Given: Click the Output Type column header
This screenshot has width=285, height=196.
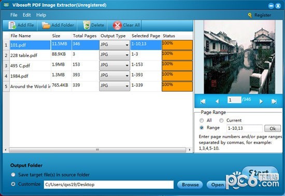Looking at the screenshot, I should click(113, 36).
